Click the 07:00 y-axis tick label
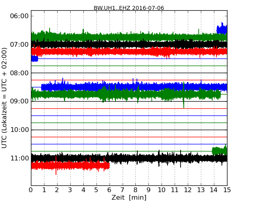The image size is (258, 206). coord(19,44)
